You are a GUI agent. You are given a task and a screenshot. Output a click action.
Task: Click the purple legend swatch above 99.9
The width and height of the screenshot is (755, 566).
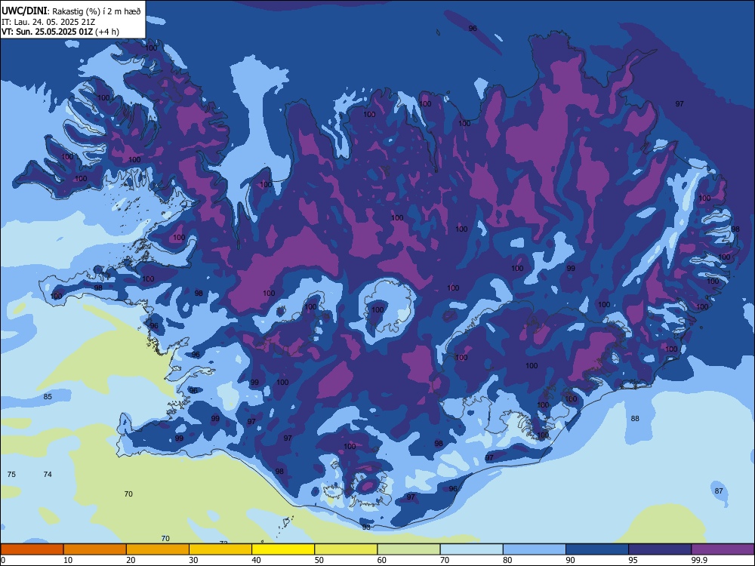click(723, 549)
